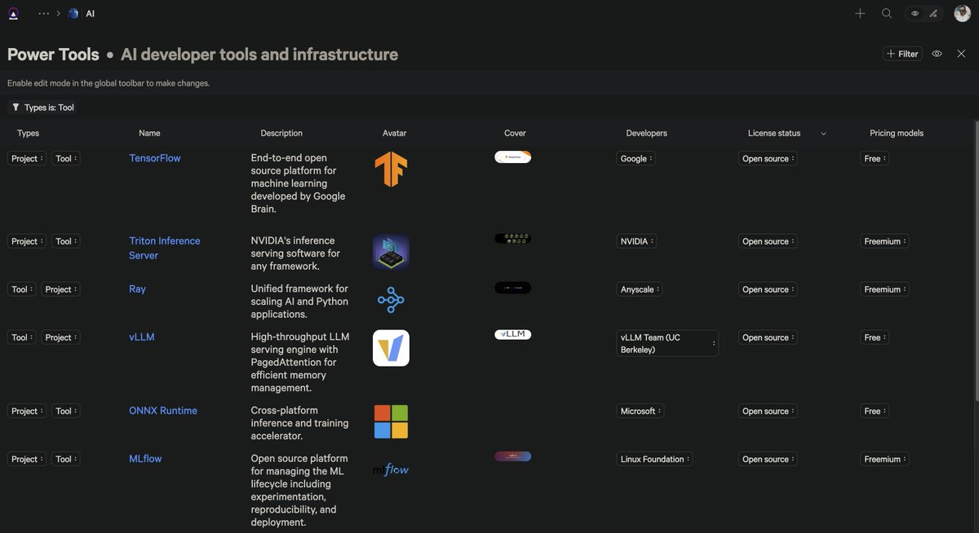This screenshot has height=533, width=979.
Task: Open the MLflow cover thumbnail
Action: pos(512,456)
